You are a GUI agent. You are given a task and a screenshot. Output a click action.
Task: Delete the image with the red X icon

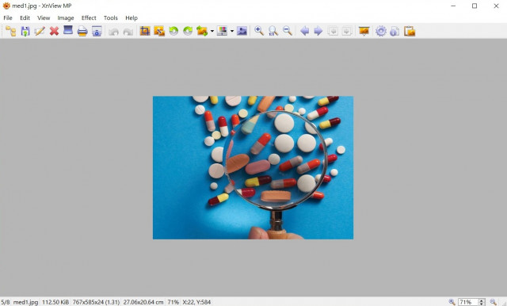coord(54,32)
